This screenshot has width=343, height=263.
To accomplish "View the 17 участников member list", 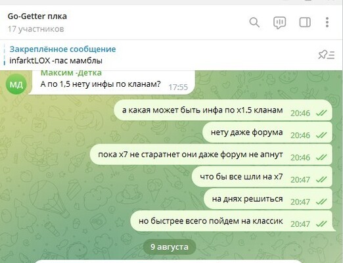I will tap(36, 29).
